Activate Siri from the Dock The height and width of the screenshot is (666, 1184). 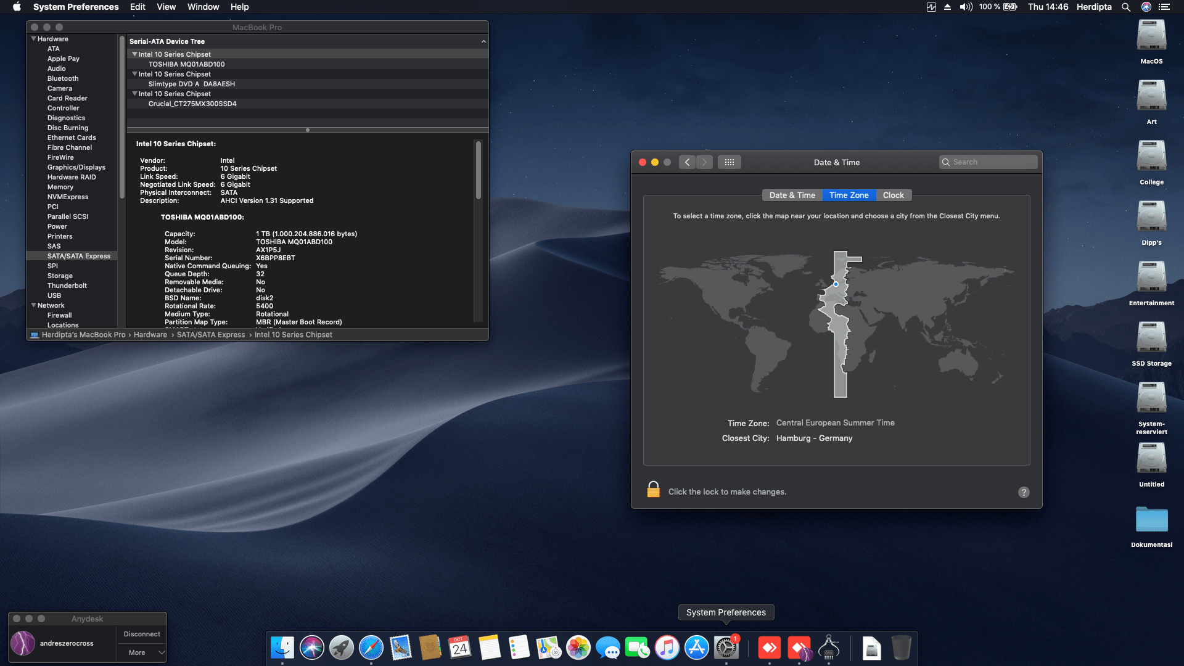pyautogui.click(x=311, y=647)
